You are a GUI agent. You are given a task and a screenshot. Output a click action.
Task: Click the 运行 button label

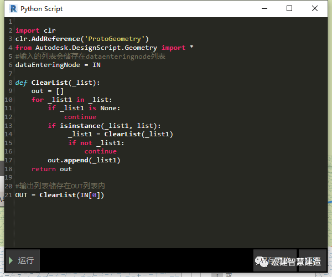(26, 260)
